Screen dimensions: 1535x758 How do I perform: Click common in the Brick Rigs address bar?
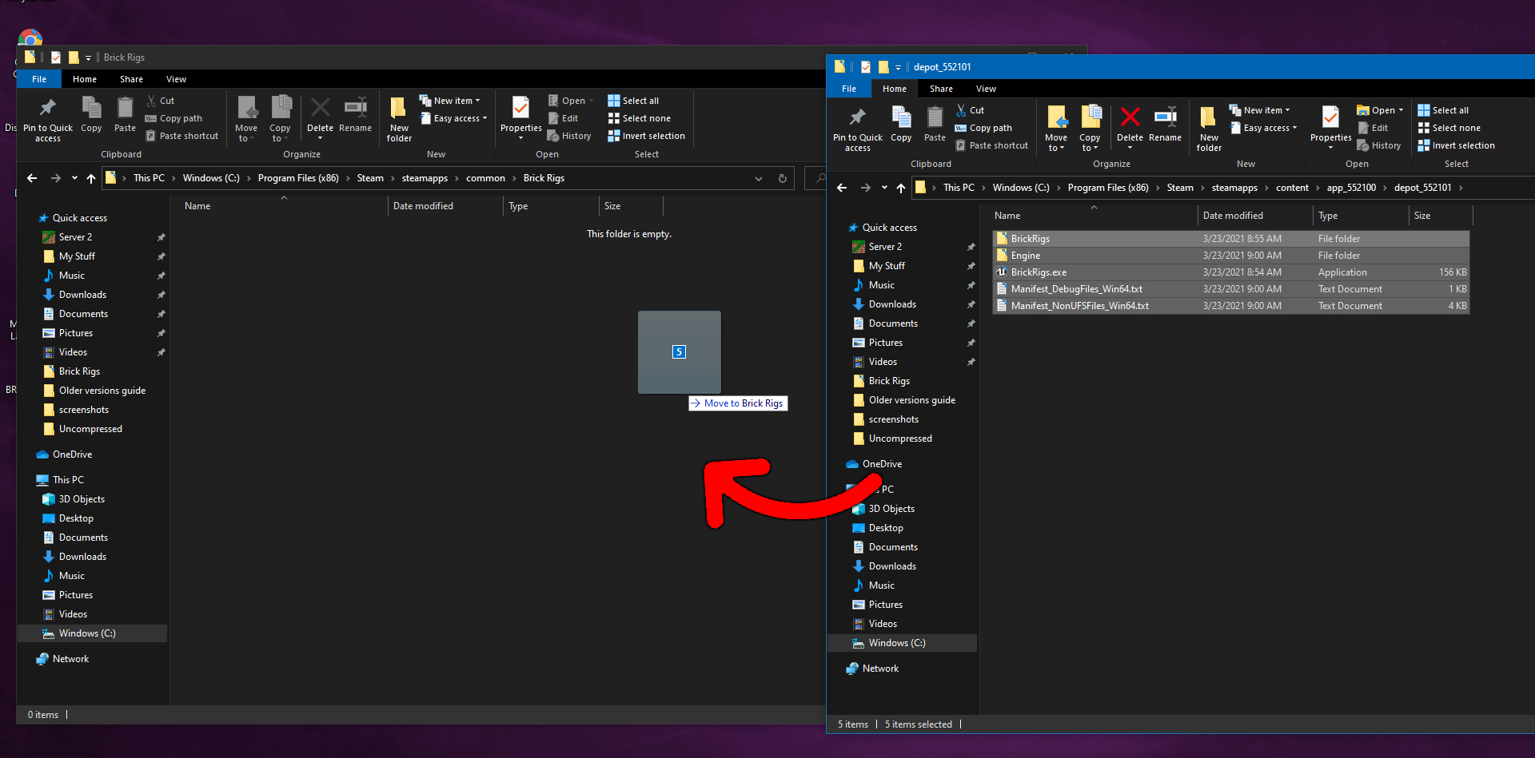pos(485,178)
